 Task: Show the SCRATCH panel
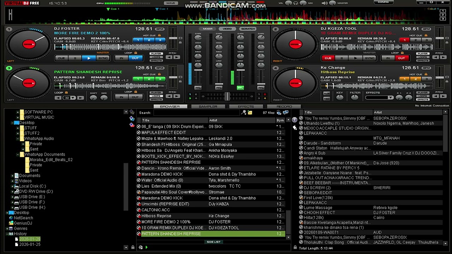[248, 29]
